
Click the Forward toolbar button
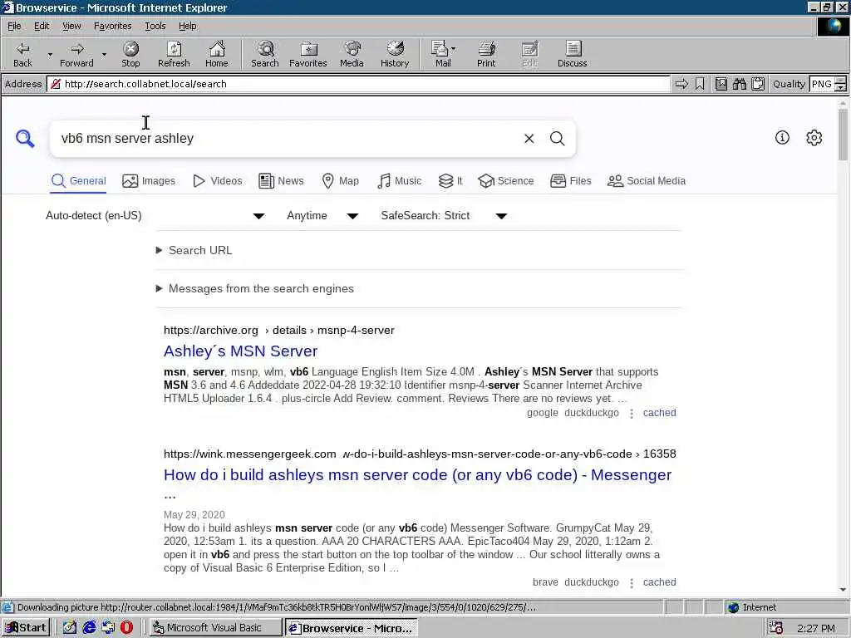pos(76,54)
